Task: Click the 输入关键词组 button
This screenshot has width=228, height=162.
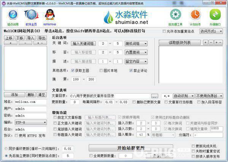Action: (83, 44)
